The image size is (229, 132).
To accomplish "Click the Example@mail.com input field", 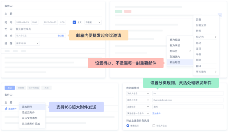I will [x=188, y=100].
